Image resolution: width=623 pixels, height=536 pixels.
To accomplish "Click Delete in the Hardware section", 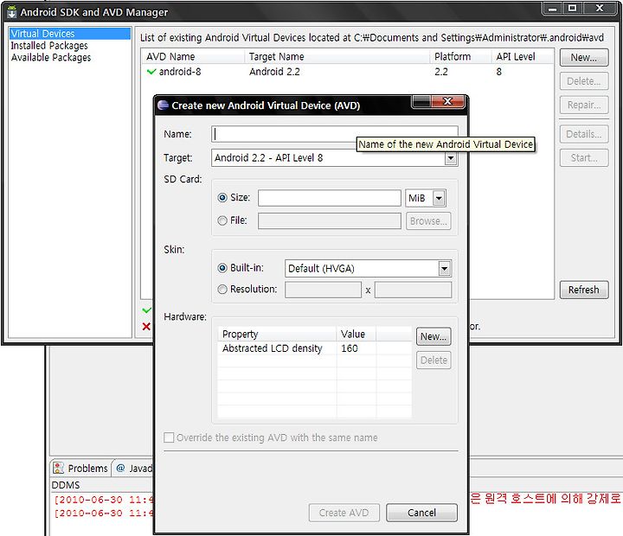I will [x=434, y=361].
